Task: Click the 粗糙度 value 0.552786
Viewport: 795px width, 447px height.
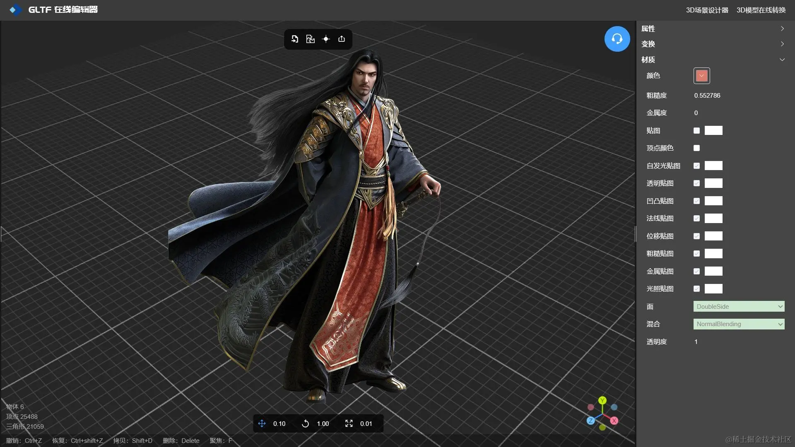Action: [707, 95]
